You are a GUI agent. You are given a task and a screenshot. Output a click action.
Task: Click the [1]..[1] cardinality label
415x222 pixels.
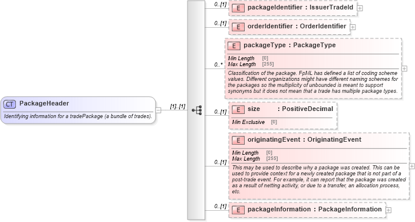click(177, 106)
